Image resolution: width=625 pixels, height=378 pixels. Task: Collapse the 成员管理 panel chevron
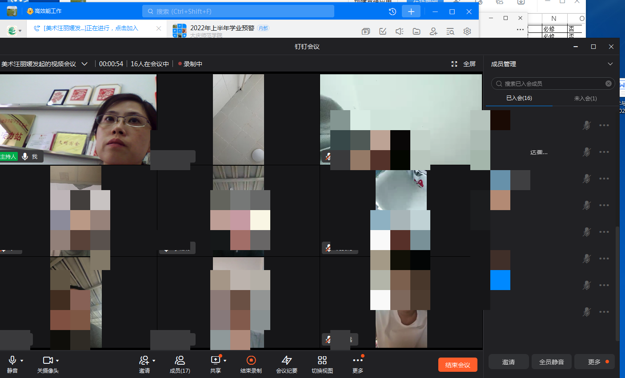(610, 64)
